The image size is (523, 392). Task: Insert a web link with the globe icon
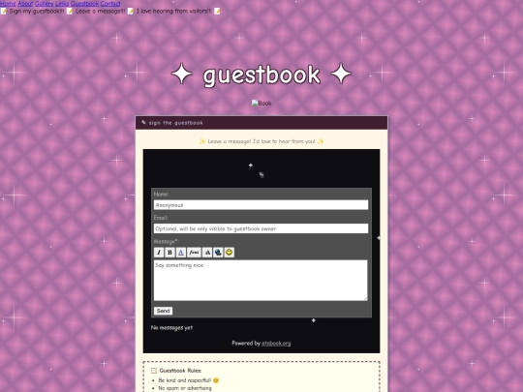click(x=218, y=253)
